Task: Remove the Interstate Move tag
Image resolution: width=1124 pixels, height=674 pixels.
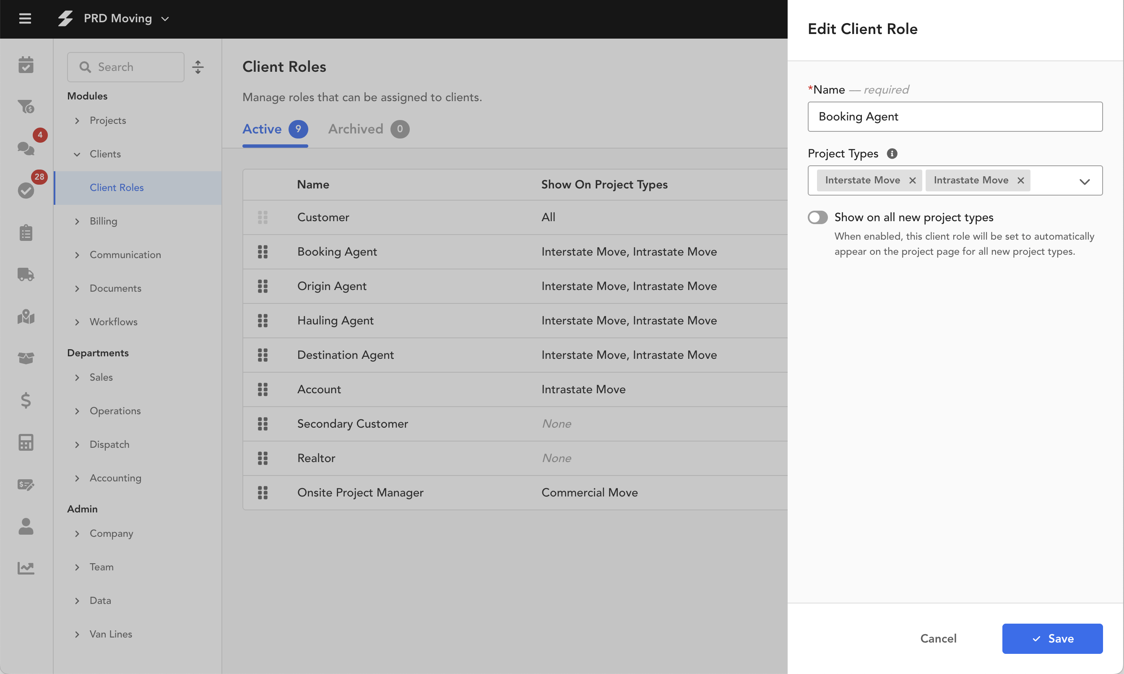Action: [x=912, y=181]
